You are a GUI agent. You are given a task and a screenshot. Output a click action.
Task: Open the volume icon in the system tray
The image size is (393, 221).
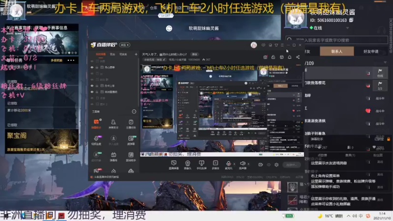[355, 216]
